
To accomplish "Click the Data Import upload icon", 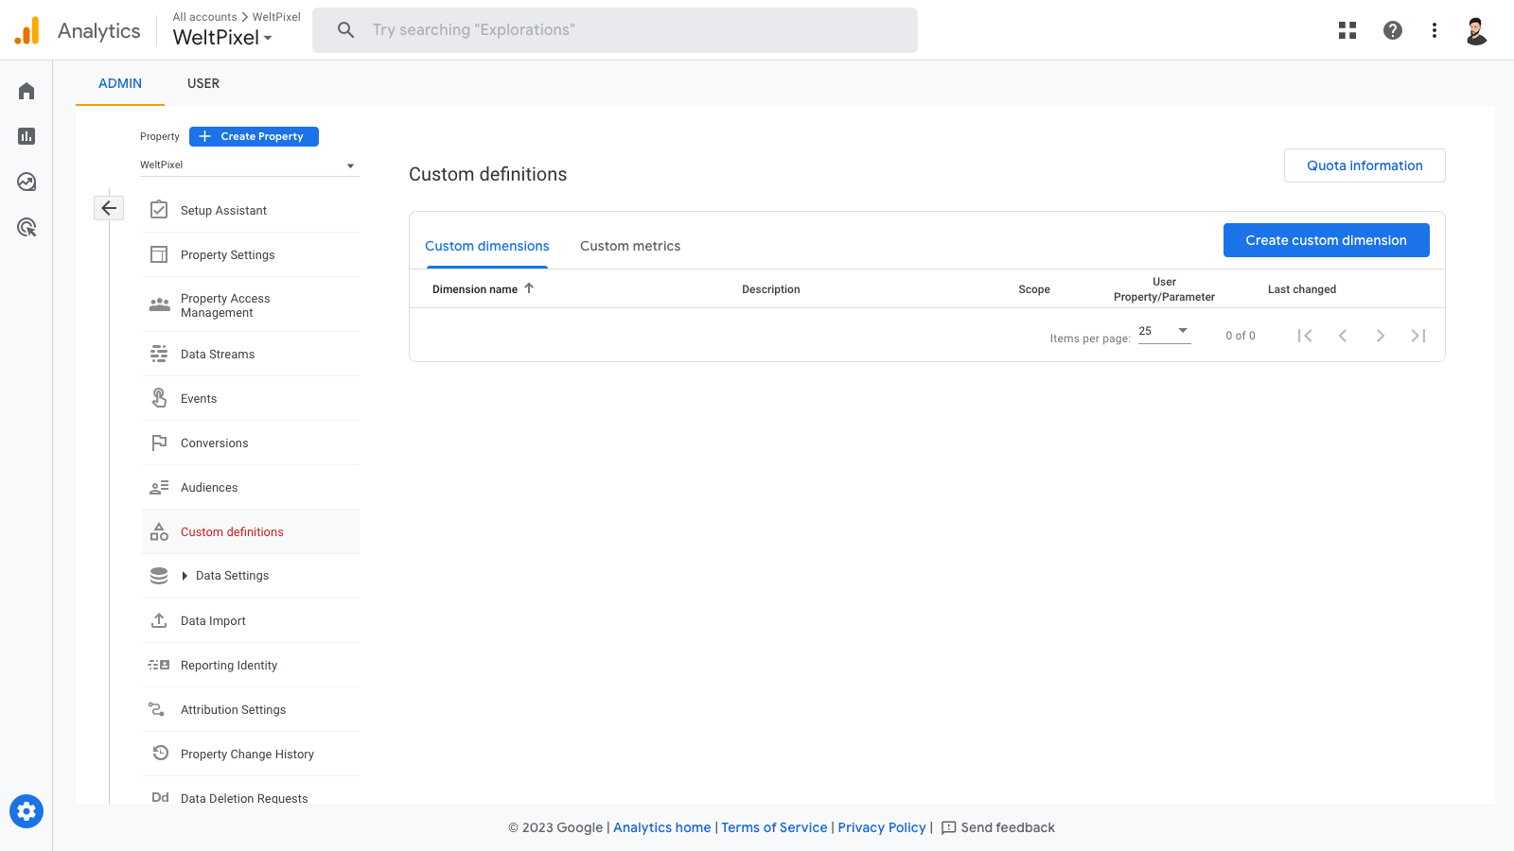I will 159,620.
